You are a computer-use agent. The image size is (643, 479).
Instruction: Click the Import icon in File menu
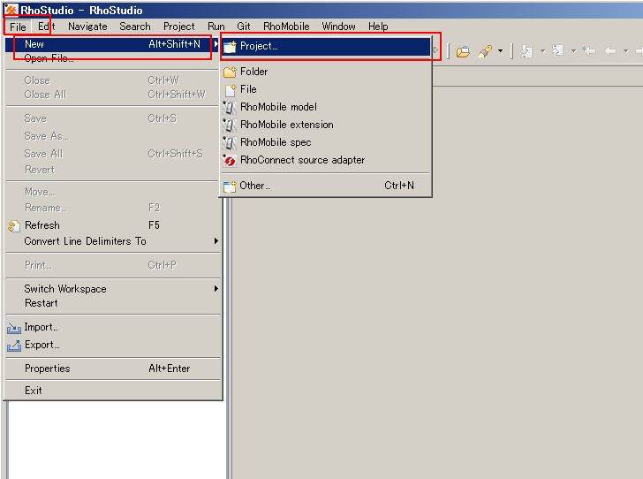click(14, 328)
